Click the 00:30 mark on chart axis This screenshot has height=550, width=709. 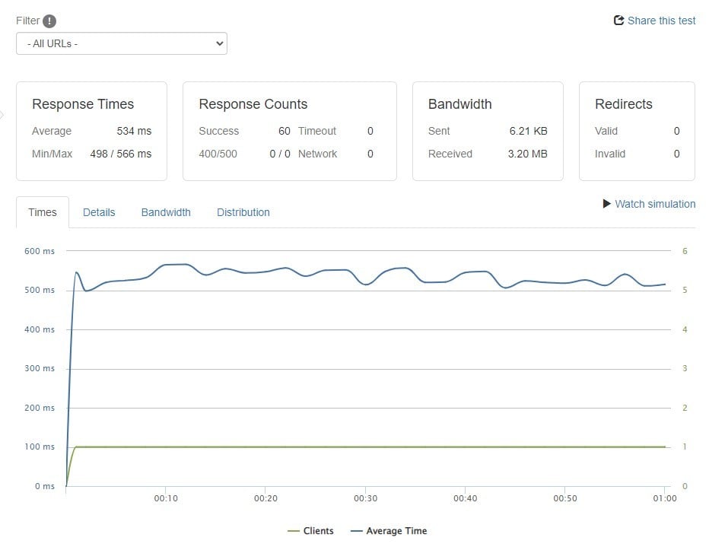click(x=365, y=498)
